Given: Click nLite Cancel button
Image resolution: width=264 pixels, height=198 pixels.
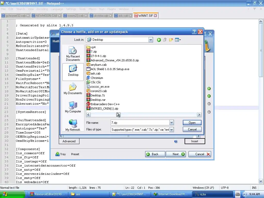Looking at the screenshot, I should 200,154.
